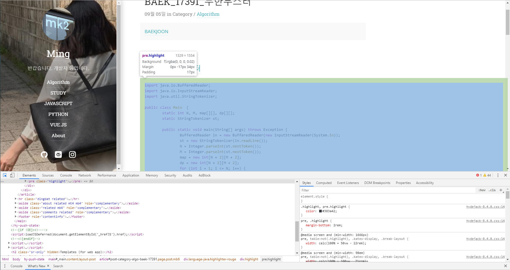Click the mk2 profile avatar image
The image size is (510, 270).
click(58, 24)
